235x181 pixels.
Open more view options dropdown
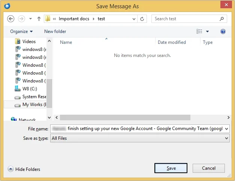coord(207,31)
